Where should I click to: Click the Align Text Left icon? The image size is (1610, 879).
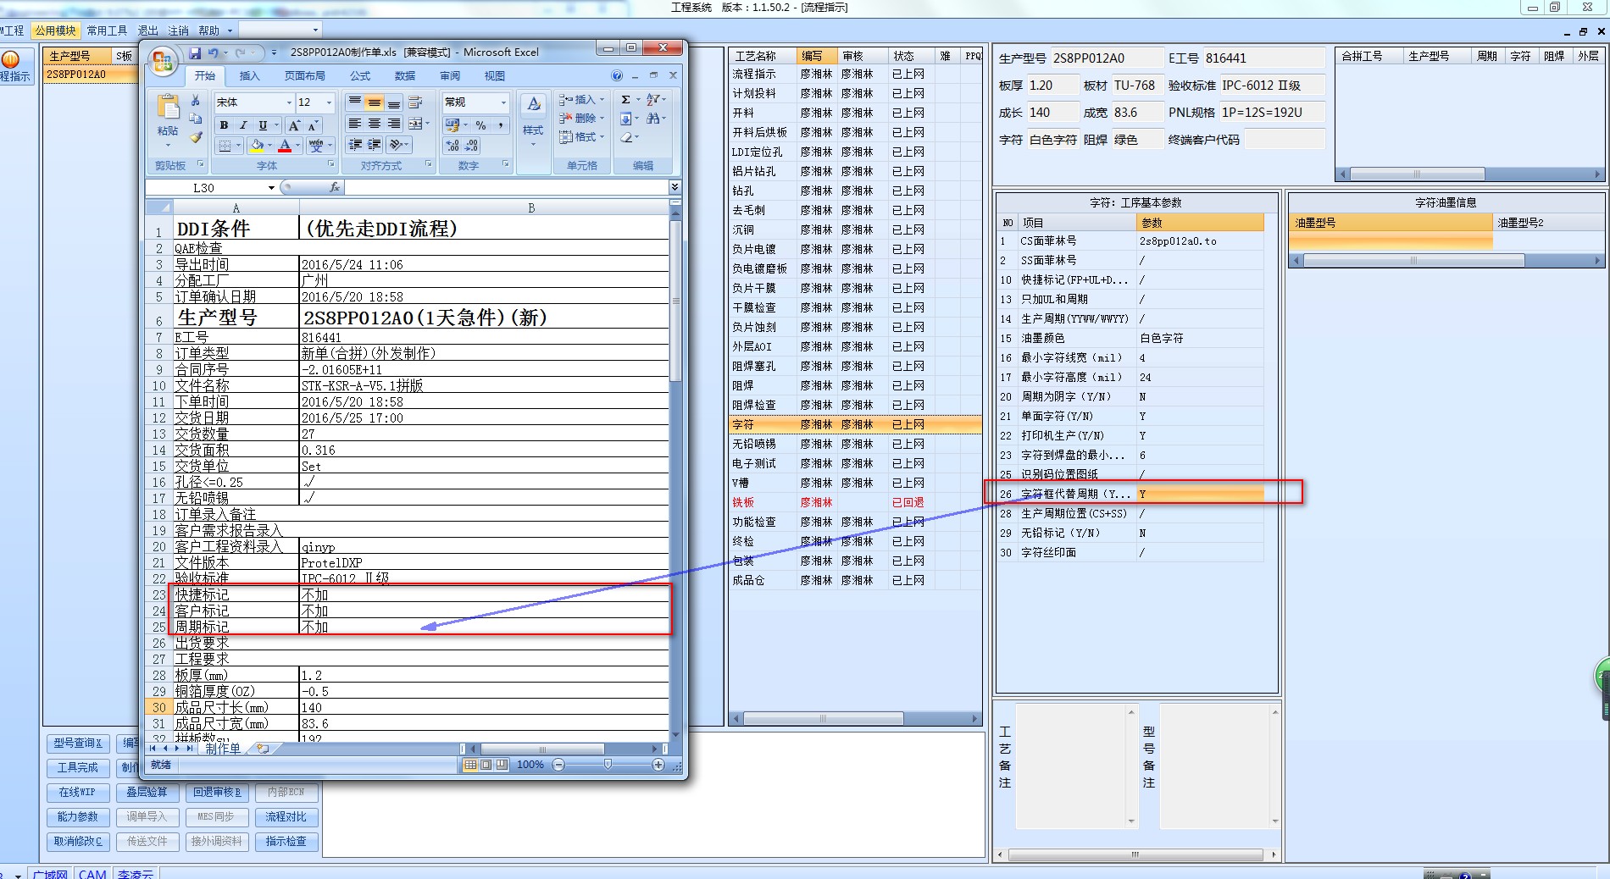(x=355, y=124)
